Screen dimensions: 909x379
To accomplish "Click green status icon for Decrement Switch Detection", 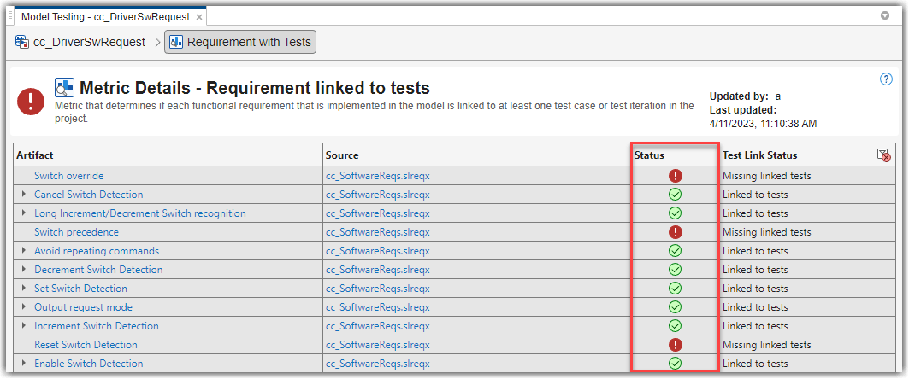I will coord(675,270).
